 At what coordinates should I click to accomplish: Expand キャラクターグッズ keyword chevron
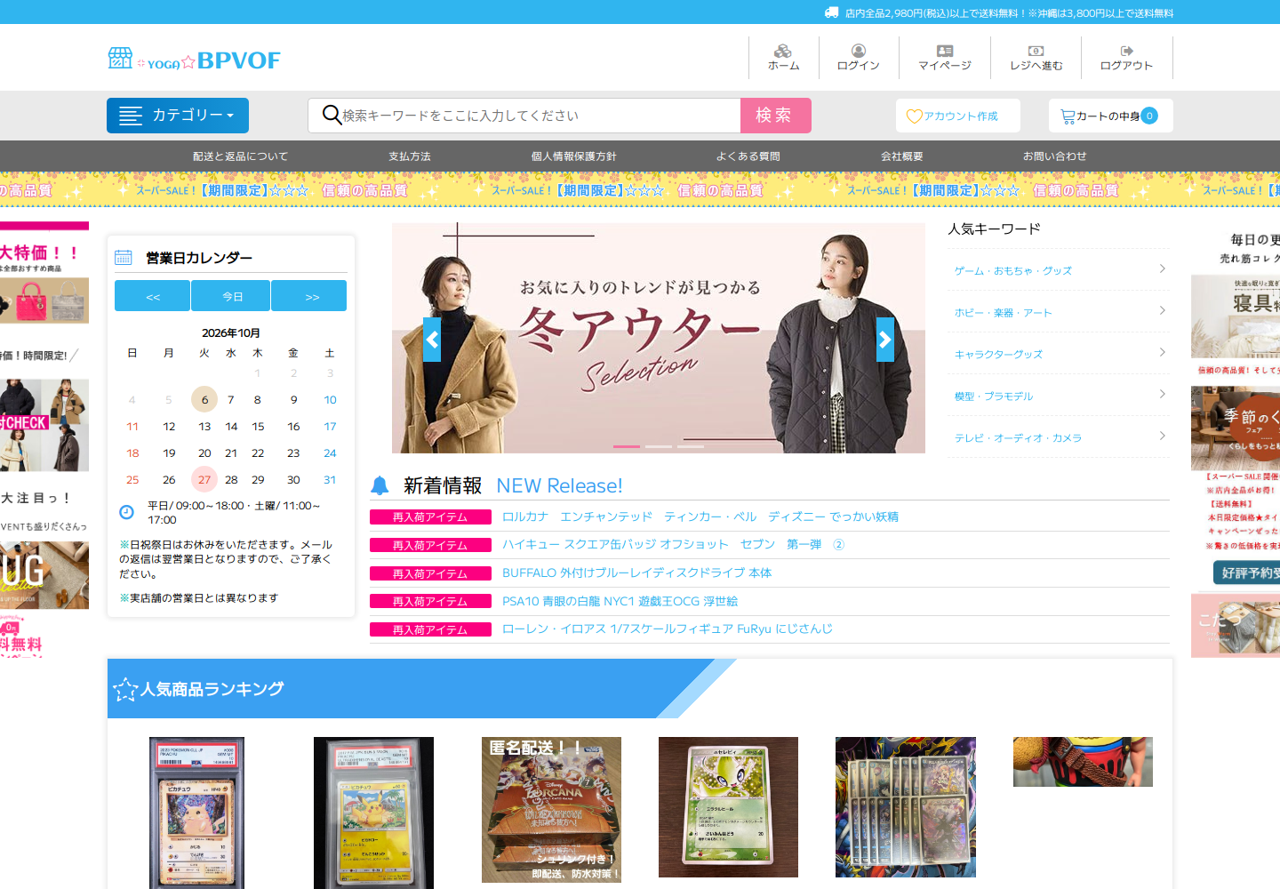[x=1162, y=352]
